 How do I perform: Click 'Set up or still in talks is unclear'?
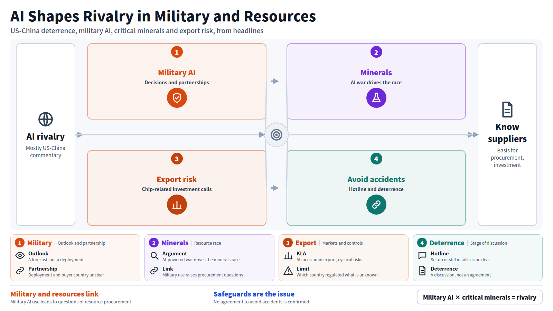(x=460, y=260)
